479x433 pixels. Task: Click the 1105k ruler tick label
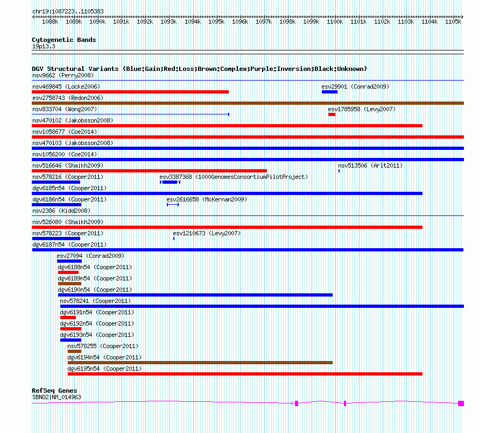[453, 21]
